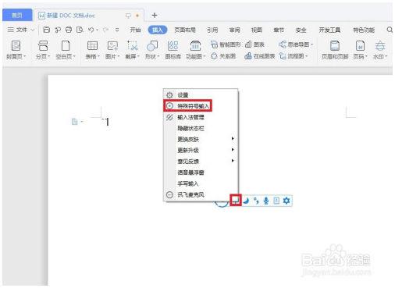Open the Flowchart (流程图) dropdown arrow

(x=306, y=56)
